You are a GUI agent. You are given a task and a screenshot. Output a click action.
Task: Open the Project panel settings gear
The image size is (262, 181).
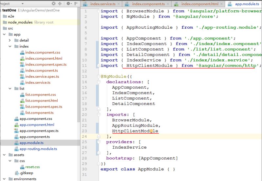[68, 4]
